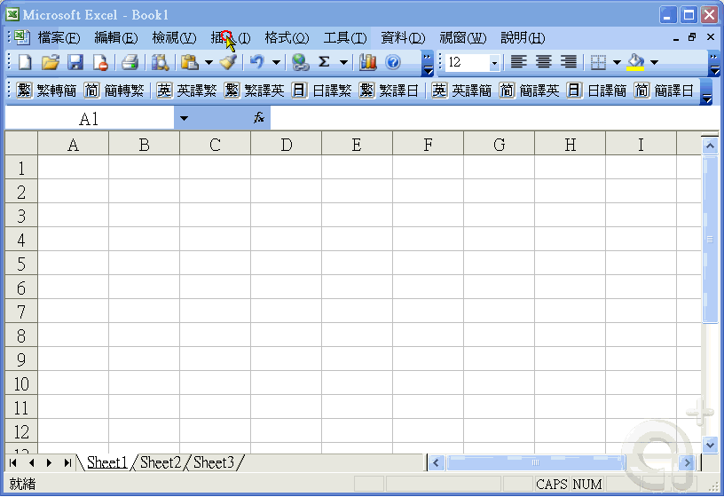724x497 pixels.
Task: Click the 簡譯英 translation button
Action: [529, 90]
